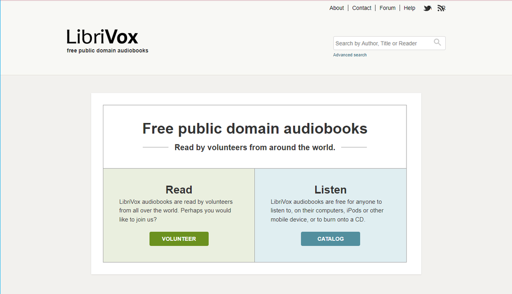Click the 'free public domain audiobooks' tagline

pyautogui.click(x=107, y=50)
